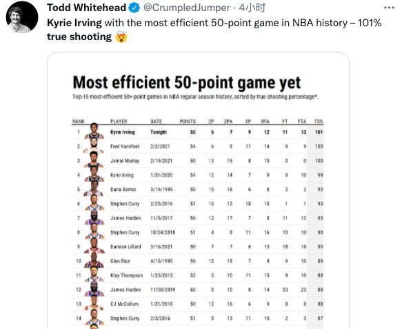Click the PLAYER column header
The image size is (402, 329).
(119, 121)
